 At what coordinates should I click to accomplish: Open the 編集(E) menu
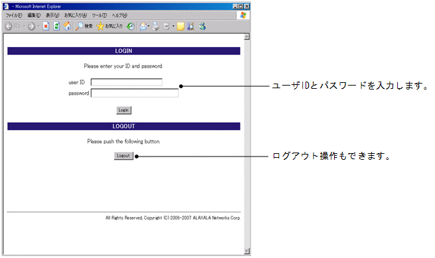coord(34,15)
